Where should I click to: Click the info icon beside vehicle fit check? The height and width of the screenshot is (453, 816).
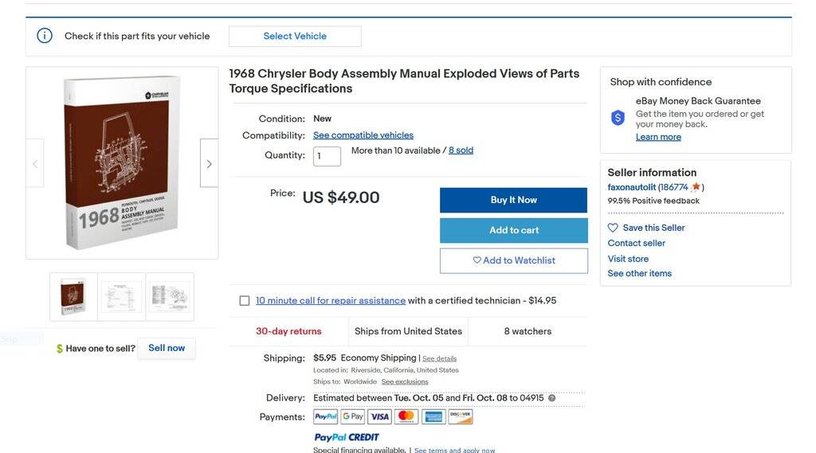click(45, 36)
